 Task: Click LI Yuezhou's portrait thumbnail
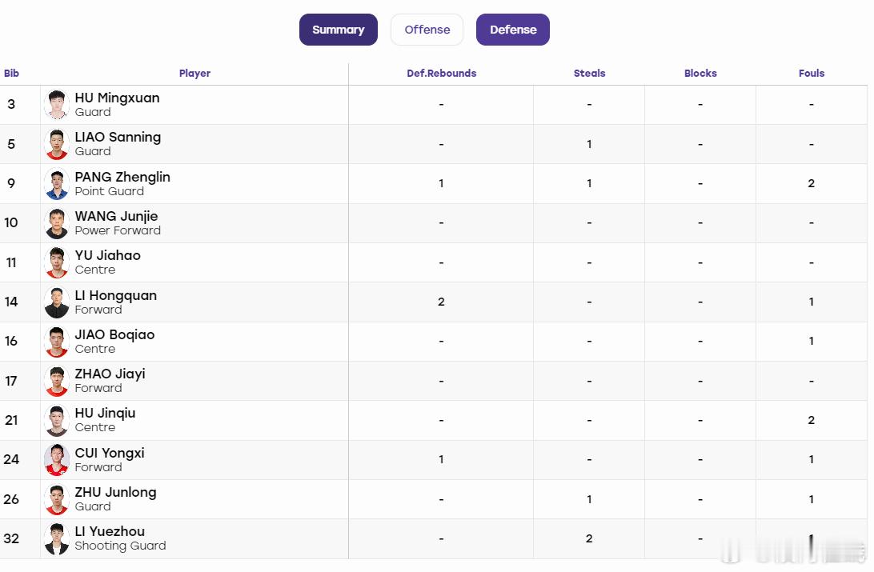pyautogui.click(x=57, y=538)
